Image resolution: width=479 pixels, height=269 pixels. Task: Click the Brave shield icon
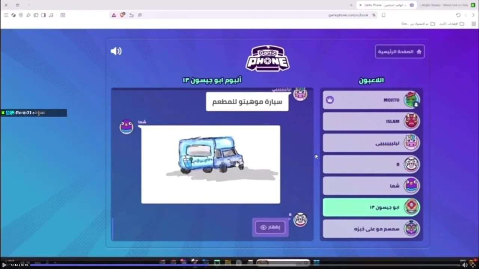tap(122, 15)
